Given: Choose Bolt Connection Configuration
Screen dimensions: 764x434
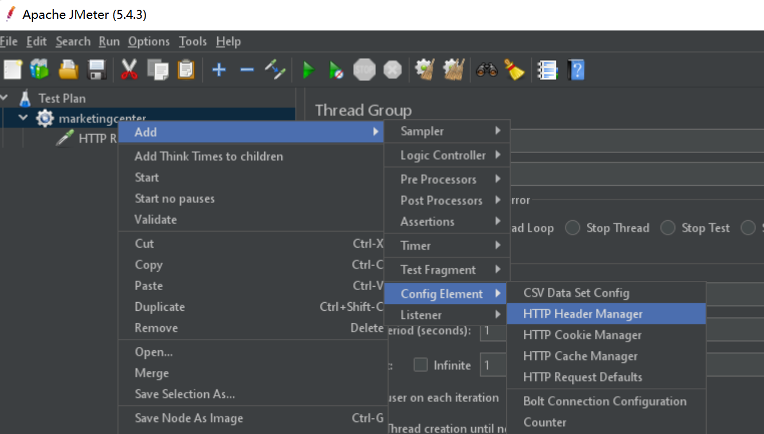Looking at the screenshot, I should tap(606, 401).
